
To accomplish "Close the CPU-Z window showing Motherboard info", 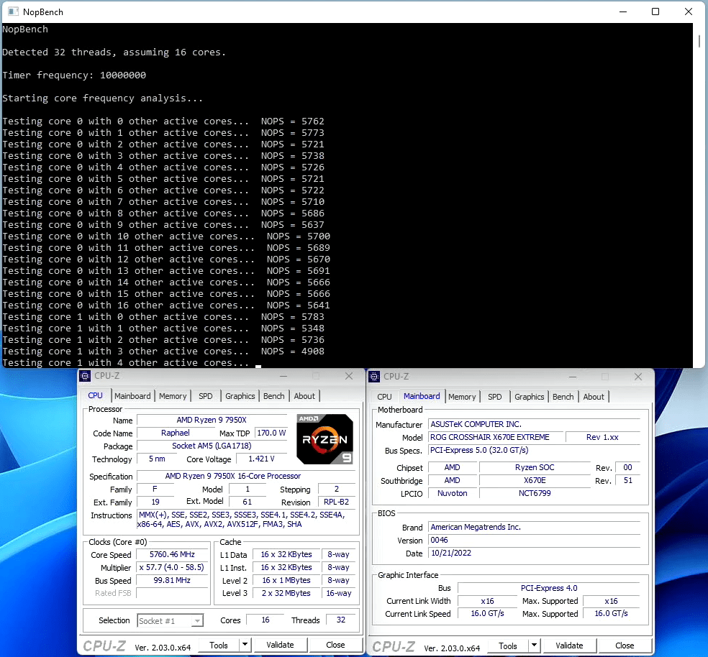I will click(x=638, y=376).
